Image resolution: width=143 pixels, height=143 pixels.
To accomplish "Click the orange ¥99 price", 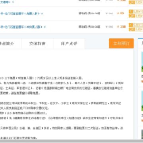I will tap(120, 14).
